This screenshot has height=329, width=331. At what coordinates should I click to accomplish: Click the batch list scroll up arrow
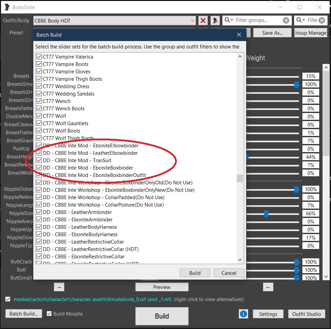point(240,57)
